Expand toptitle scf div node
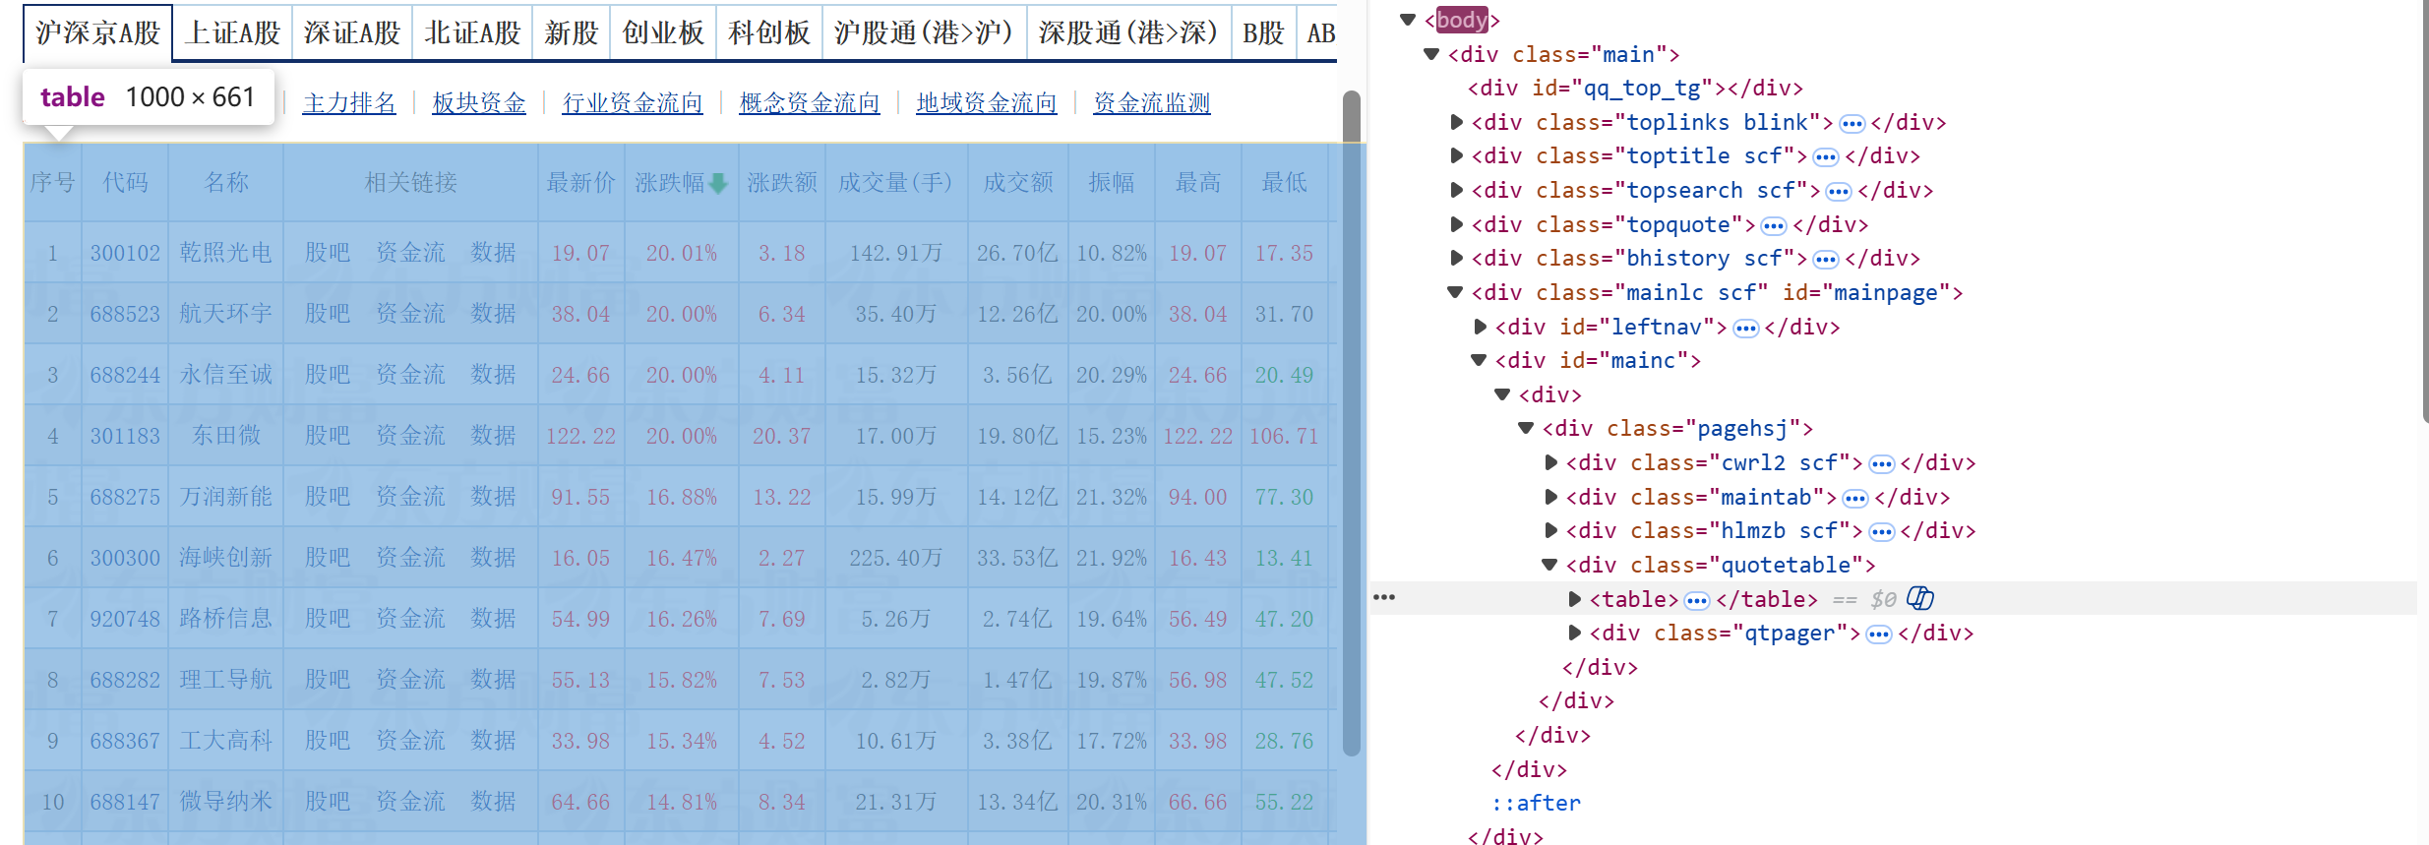Image resolution: width=2429 pixels, height=845 pixels. (1457, 155)
